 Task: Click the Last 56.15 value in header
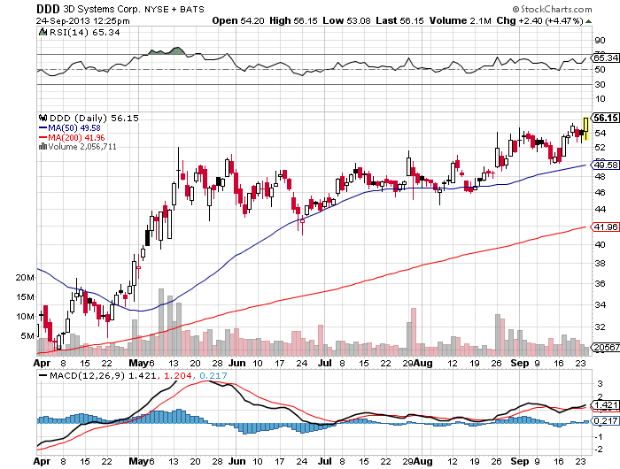[399, 20]
